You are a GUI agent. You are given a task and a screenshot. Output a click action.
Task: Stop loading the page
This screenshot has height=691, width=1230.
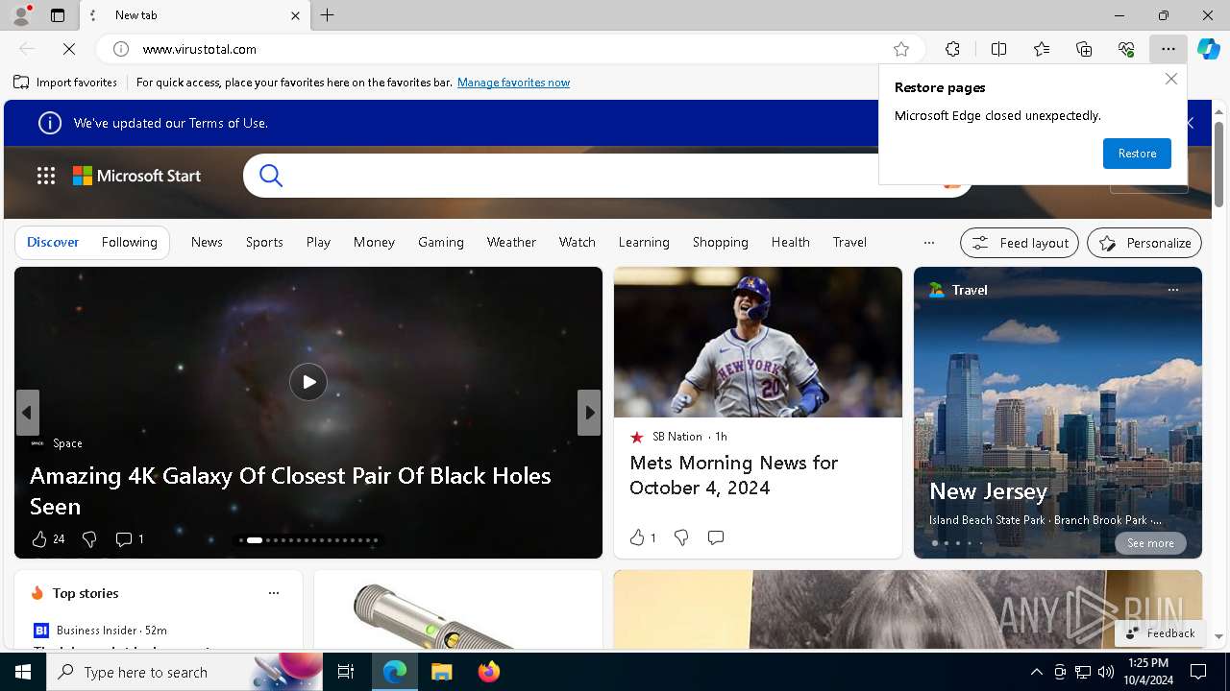(69, 49)
